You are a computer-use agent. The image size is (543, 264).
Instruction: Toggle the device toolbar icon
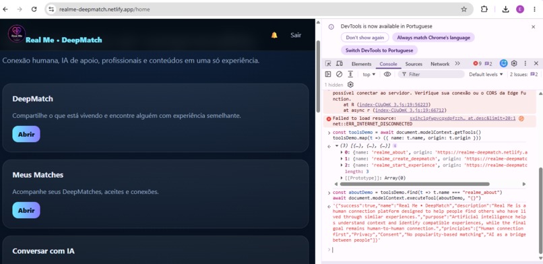[x=340, y=64]
